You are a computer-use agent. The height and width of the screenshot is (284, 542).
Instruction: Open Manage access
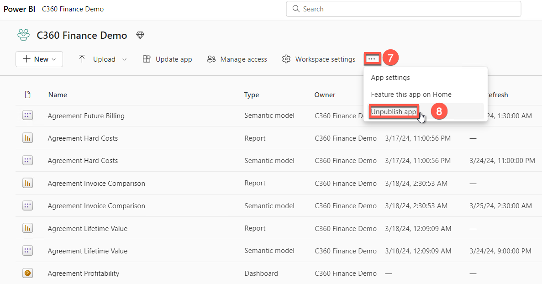(237, 59)
